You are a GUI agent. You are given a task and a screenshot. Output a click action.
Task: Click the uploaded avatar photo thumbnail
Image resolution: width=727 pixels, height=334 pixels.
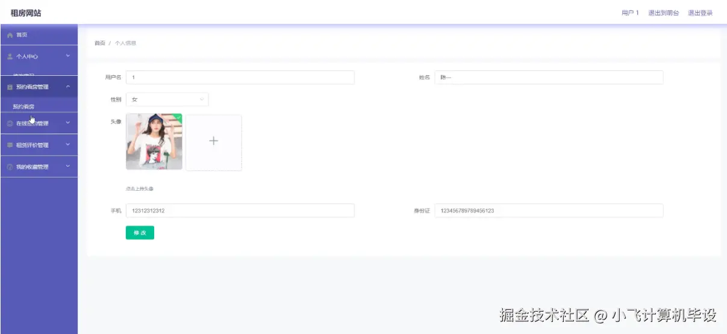point(154,141)
